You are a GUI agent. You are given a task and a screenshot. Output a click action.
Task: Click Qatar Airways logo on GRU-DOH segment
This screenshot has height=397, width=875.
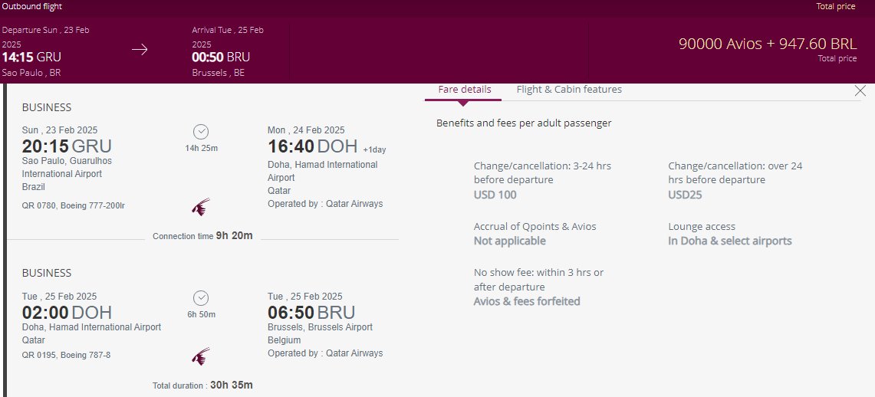coord(201,207)
